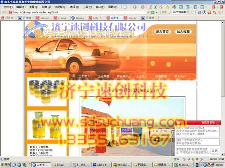Viewport: 225px width, 168px height.
Task: Switch to the 网易 browser tab
Action: click(8, 18)
